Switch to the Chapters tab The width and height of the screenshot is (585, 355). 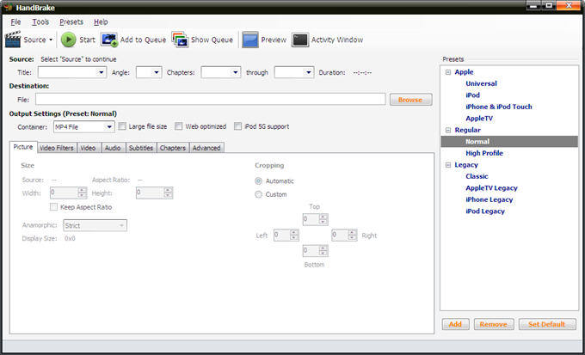pos(172,148)
